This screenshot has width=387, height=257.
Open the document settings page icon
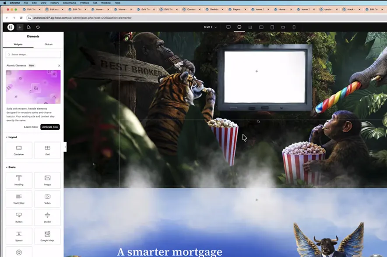(28, 27)
